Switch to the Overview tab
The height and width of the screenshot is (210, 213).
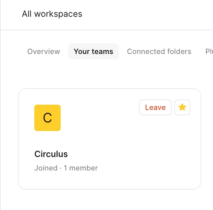(44, 51)
